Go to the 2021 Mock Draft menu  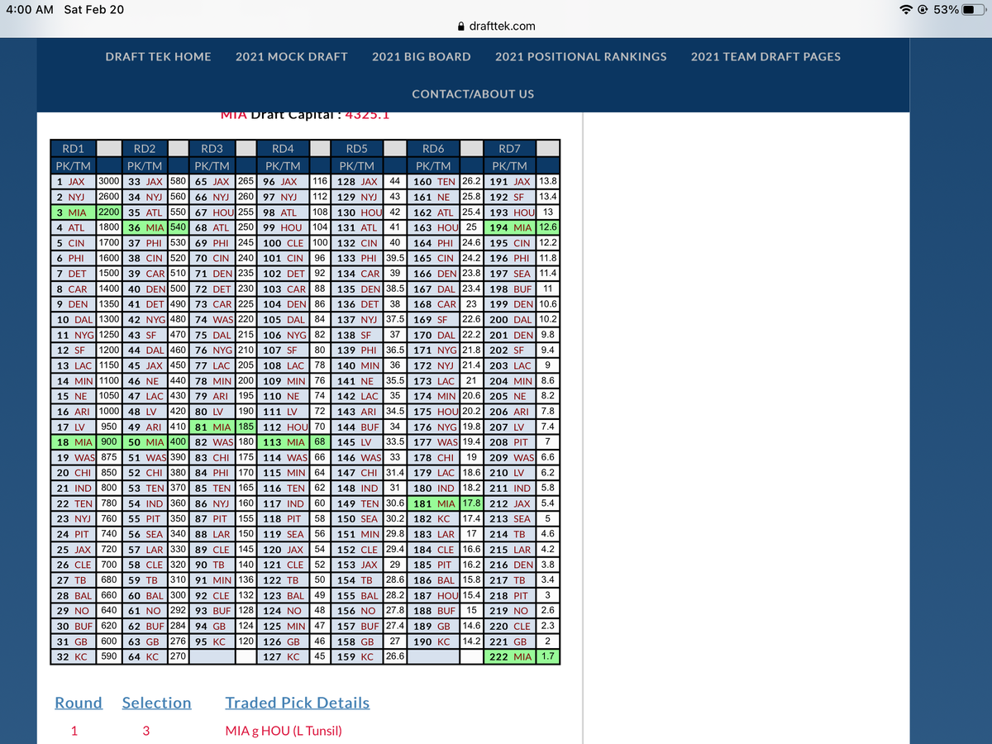point(291,56)
